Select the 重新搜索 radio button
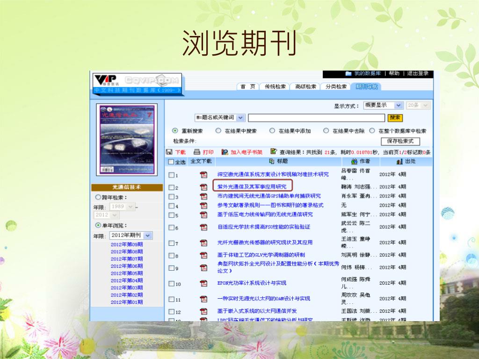Screen dimensions: 479x359 [x=175, y=131]
